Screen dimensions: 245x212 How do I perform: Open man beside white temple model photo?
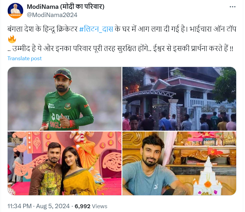[x=179, y=163]
